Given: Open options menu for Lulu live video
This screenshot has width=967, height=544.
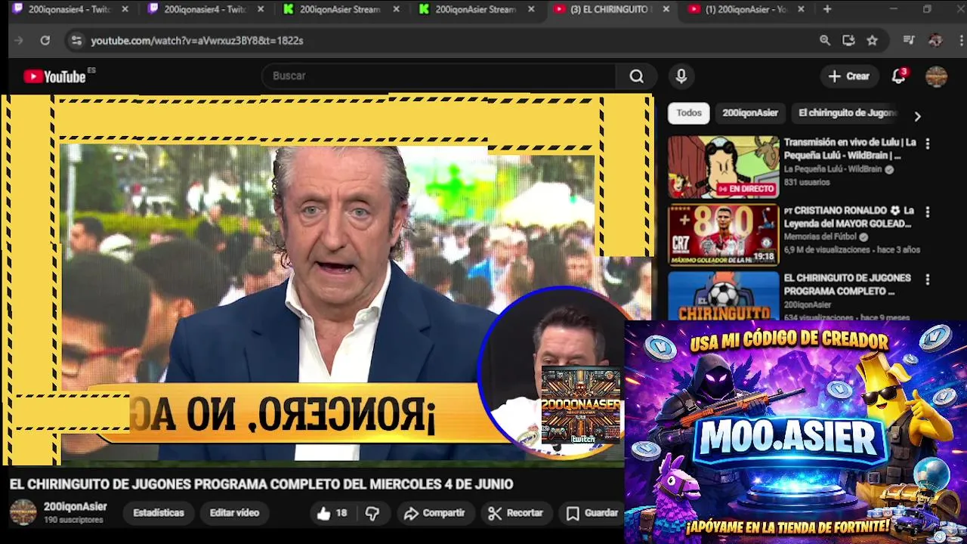Looking at the screenshot, I should pos(928,144).
